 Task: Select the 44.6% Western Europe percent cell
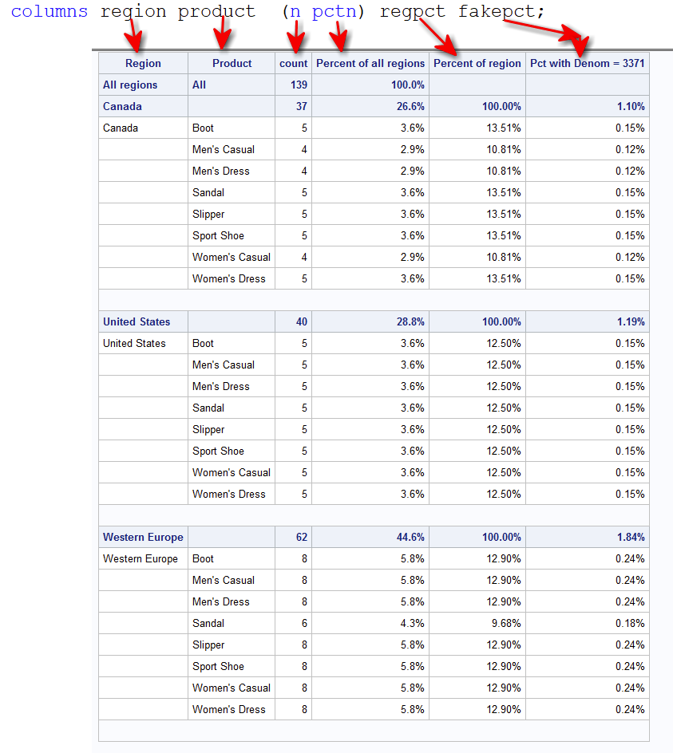pos(370,537)
